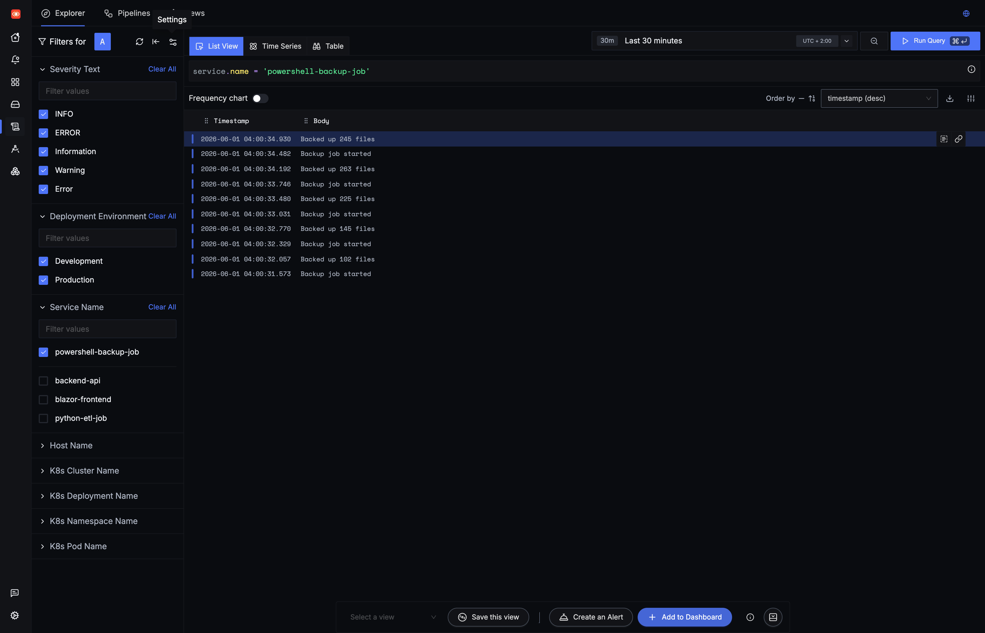985x633 pixels.
Task: Switch to the Pipelines tab
Action: click(x=127, y=13)
